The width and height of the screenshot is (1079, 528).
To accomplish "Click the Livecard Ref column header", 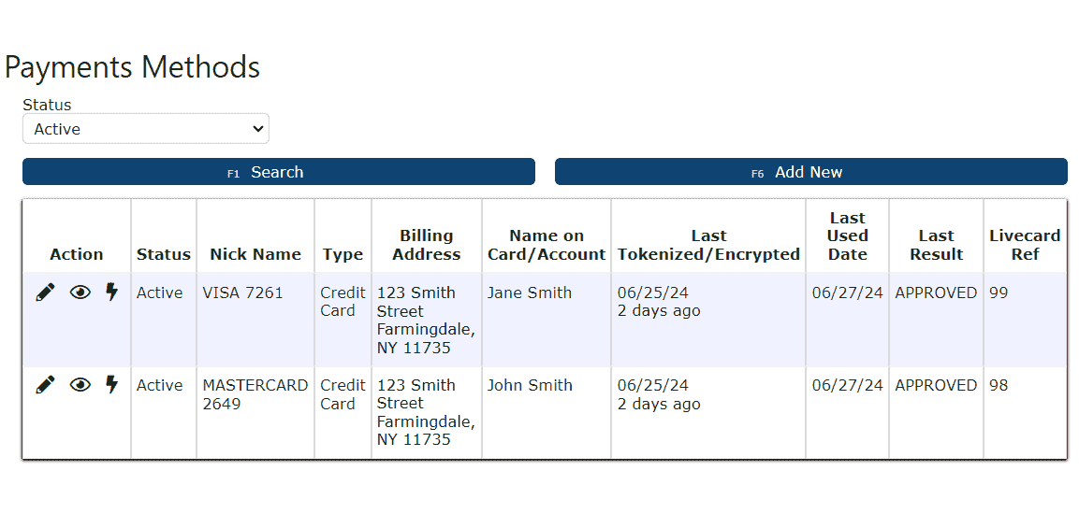I will coord(1025,245).
